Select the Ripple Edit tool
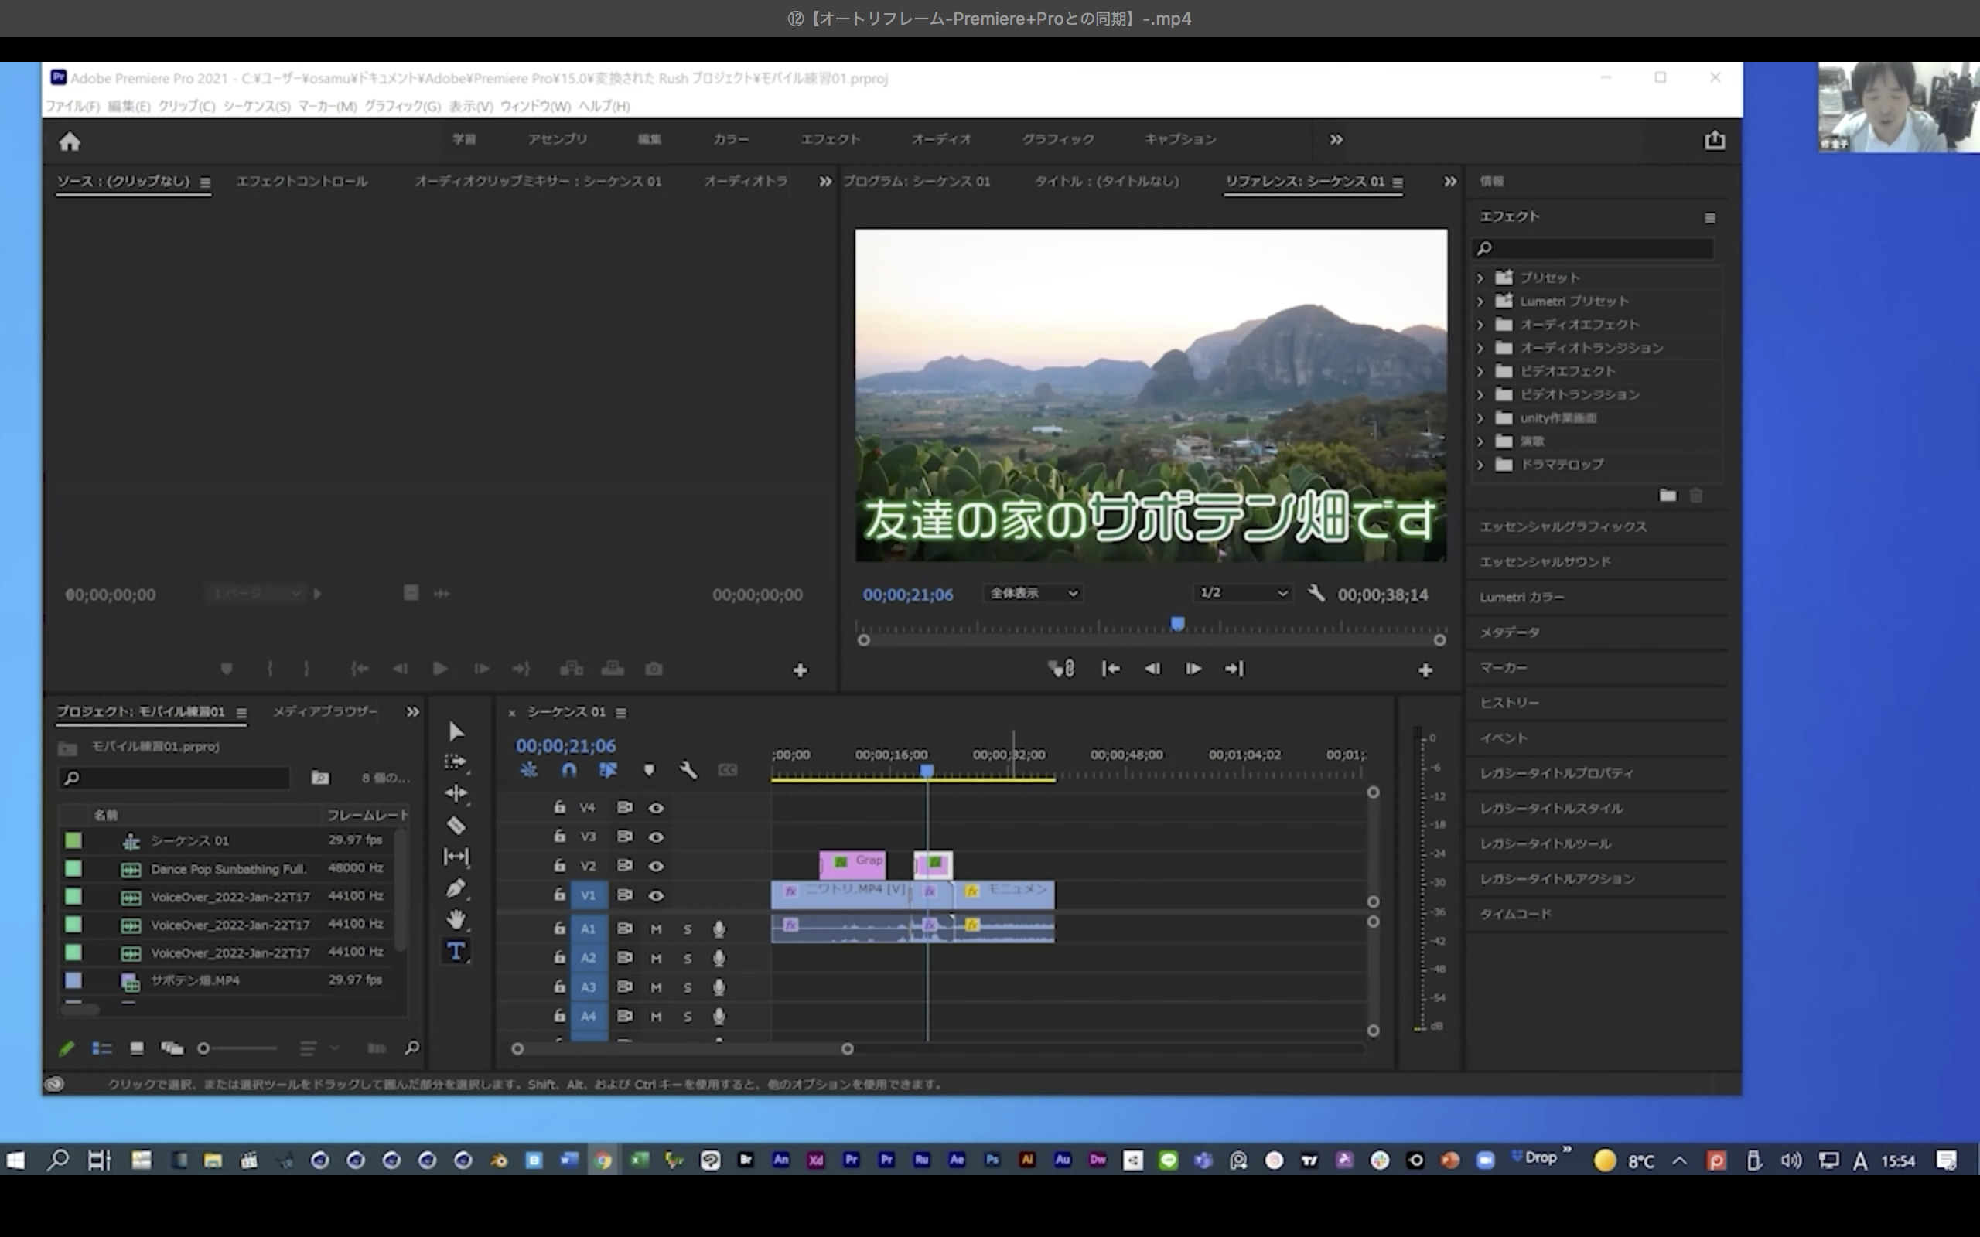 click(x=456, y=792)
